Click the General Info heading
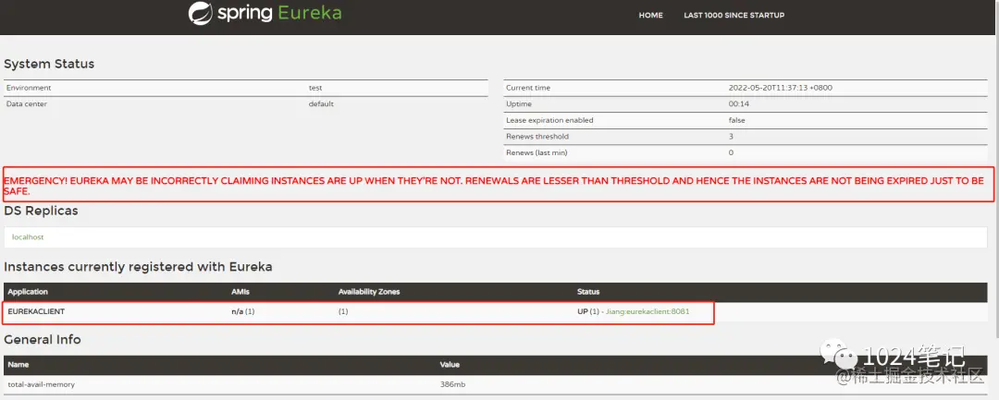 (42, 340)
